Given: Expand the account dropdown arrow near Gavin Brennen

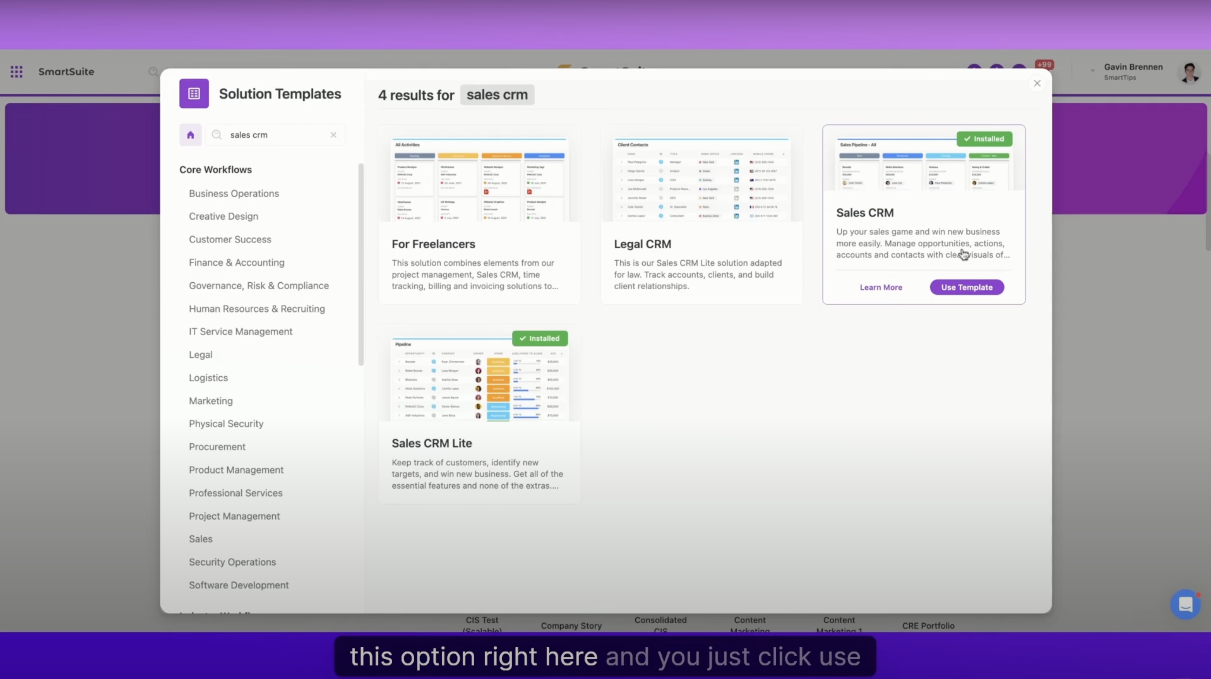Looking at the screenshot, I should (x=1092, y=71).
